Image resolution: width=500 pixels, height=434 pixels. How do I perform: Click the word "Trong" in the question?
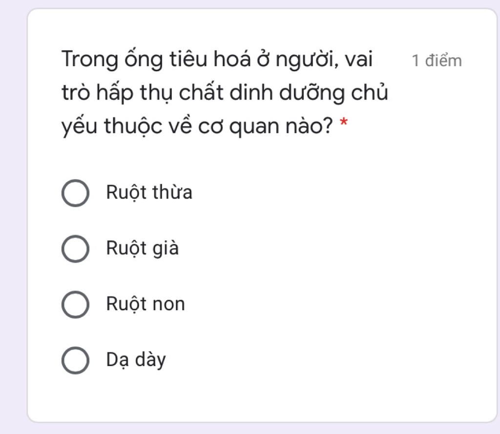click(x=90, y=60)
